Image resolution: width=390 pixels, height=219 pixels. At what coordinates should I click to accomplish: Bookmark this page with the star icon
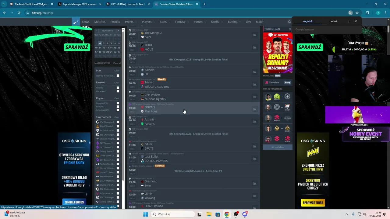click(357, 13)
